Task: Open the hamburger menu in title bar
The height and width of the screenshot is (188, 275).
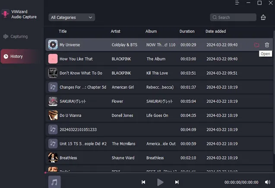Action: click(237, 3)
